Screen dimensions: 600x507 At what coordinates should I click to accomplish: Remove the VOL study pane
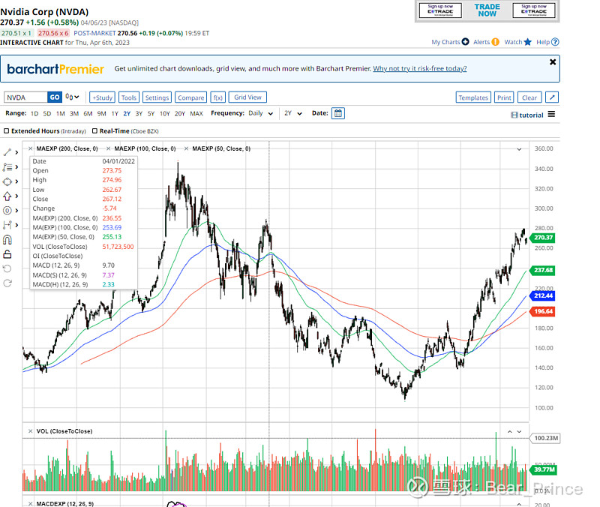coord(31,431)
